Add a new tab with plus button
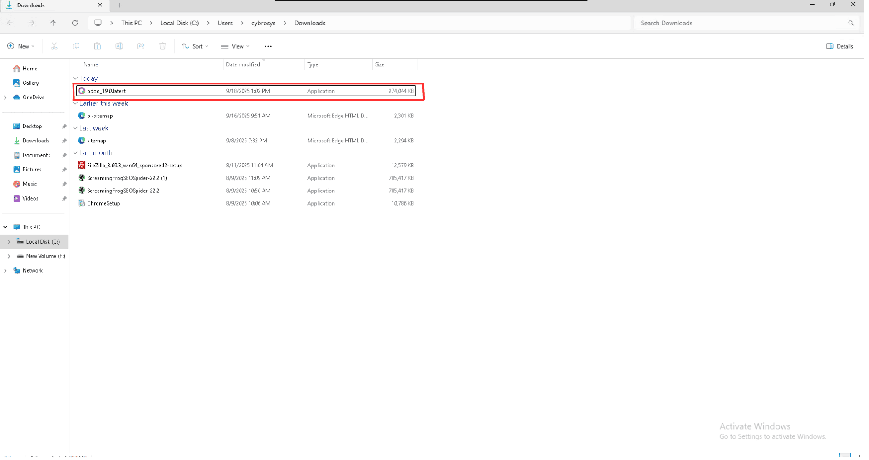The image size is (869, 460). pyautogui.click(x=120, y=5)
